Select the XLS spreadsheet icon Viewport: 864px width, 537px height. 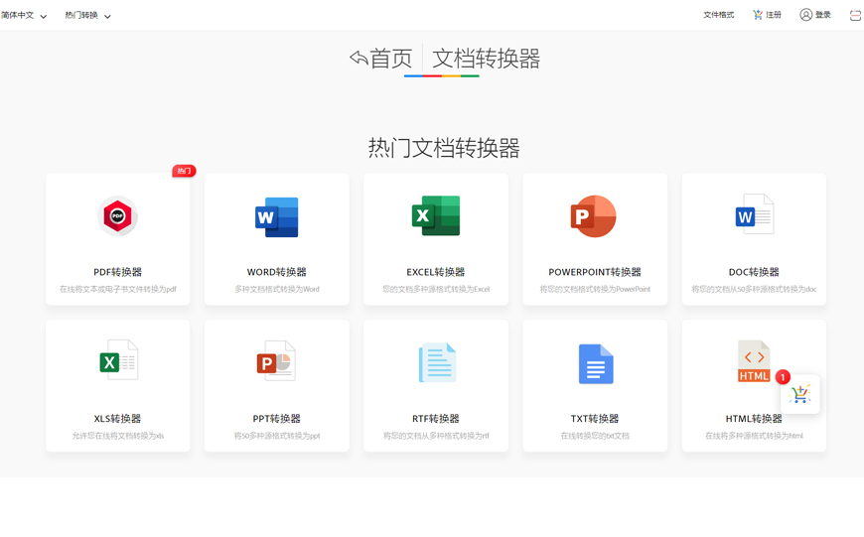(x=118, y=360)
